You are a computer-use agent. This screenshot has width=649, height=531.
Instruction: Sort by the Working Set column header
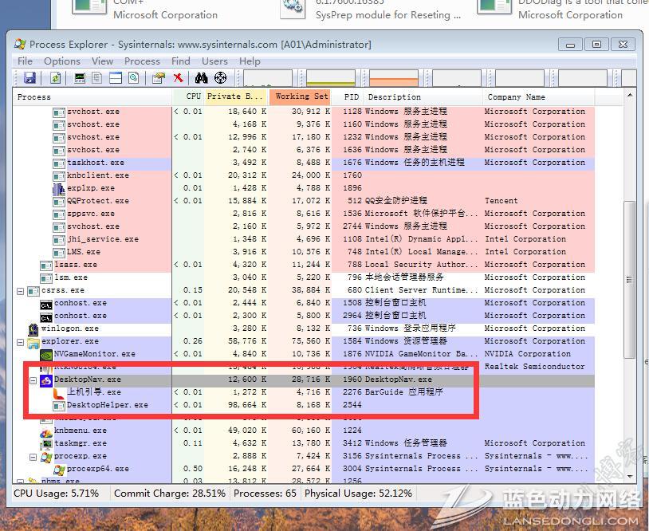[301, 96]
